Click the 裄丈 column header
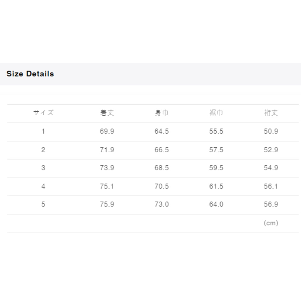The height and width of the screenshot is (301, 301). [271, 113]
